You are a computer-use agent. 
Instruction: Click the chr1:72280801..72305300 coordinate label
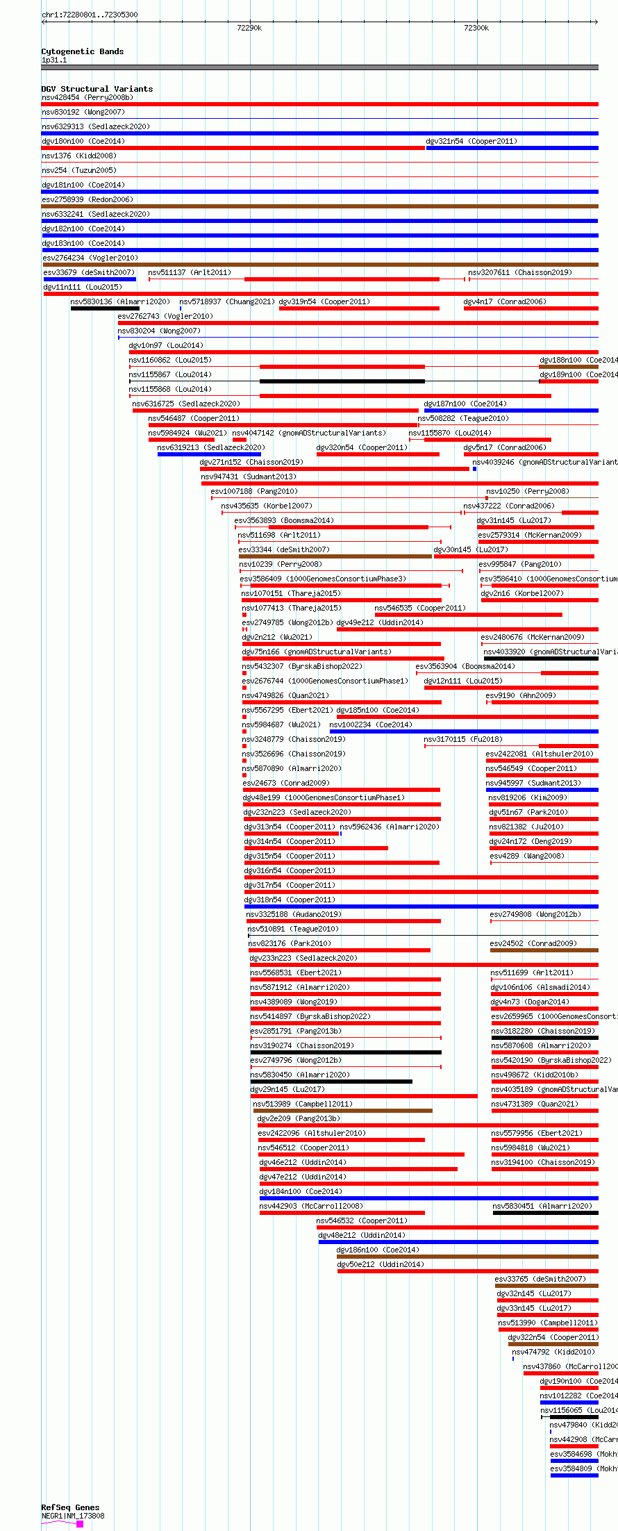click(x=90, y=15)
